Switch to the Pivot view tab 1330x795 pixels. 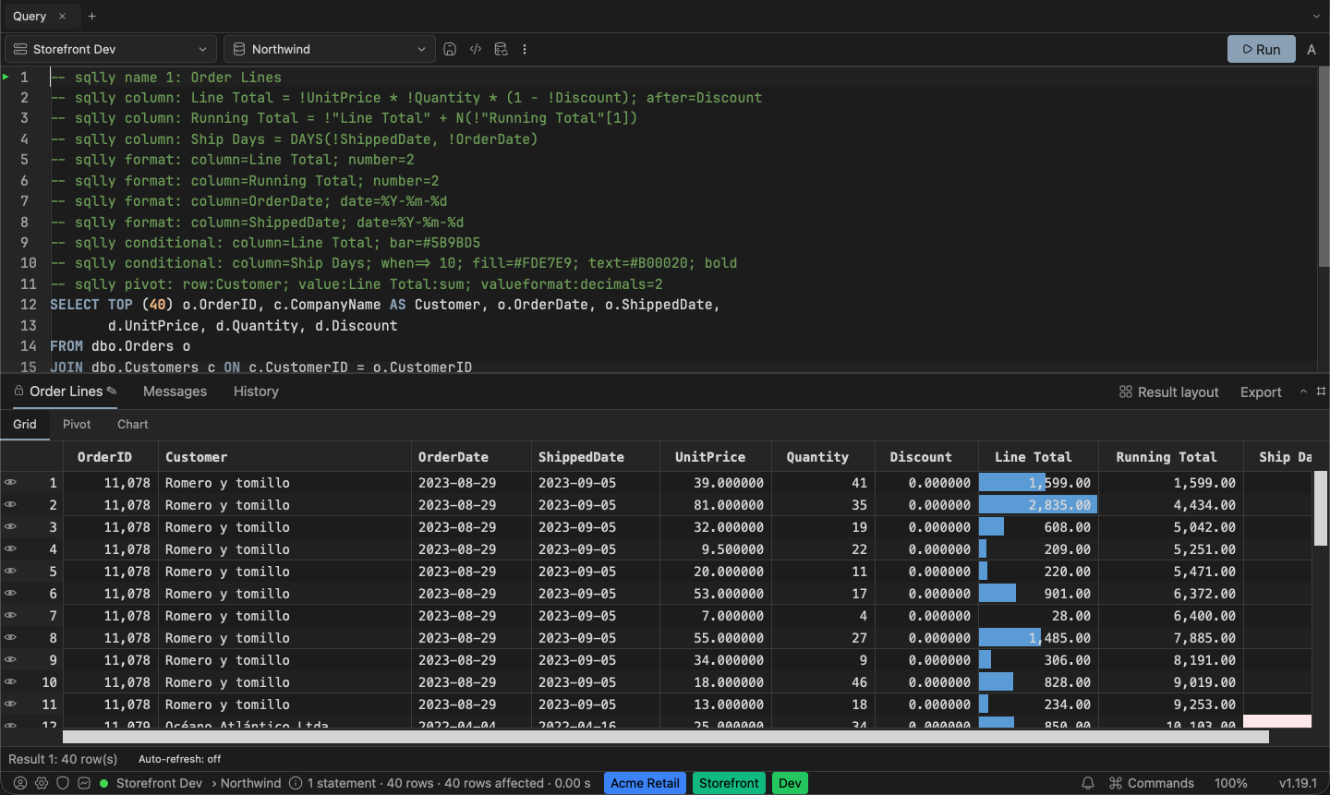click(77, 425)
